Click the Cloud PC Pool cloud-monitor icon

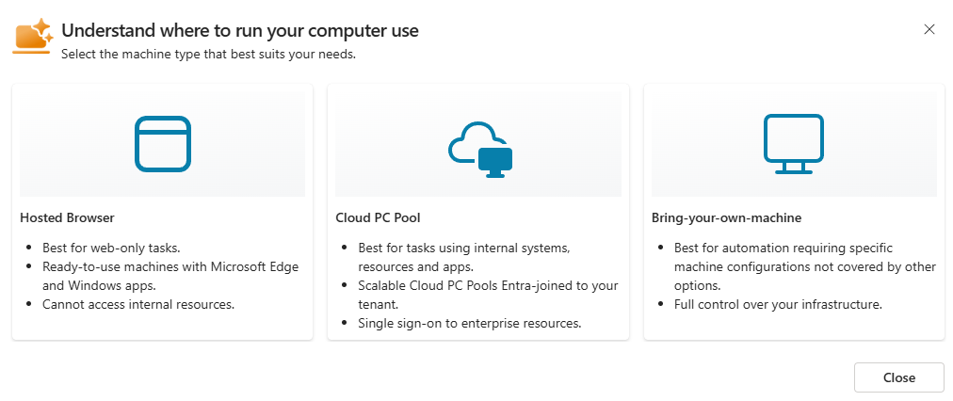coord(480,150)
